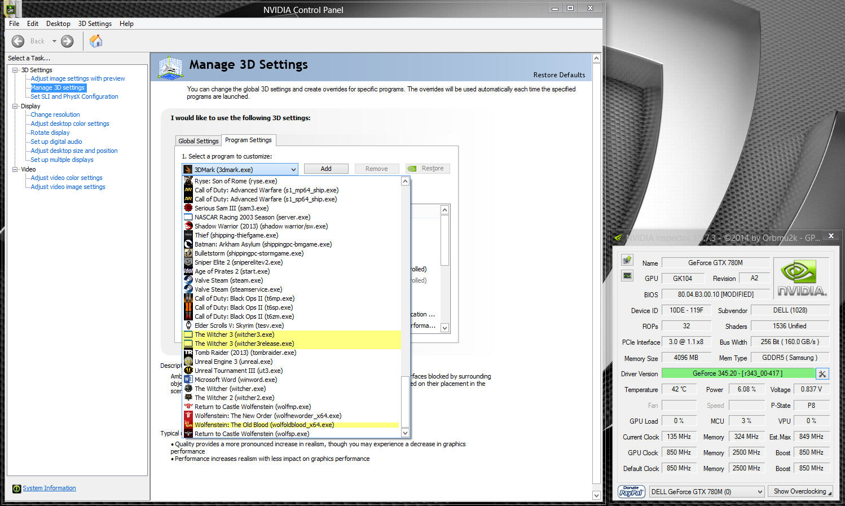Screen dimensions: 845x506
Task: Select Set SLI and PhysX Configuration
Action: point(74,97)
